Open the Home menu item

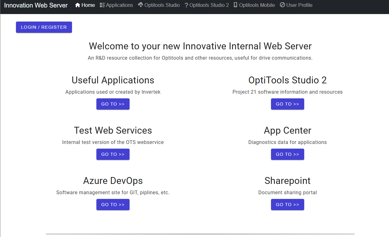[88, 5]
